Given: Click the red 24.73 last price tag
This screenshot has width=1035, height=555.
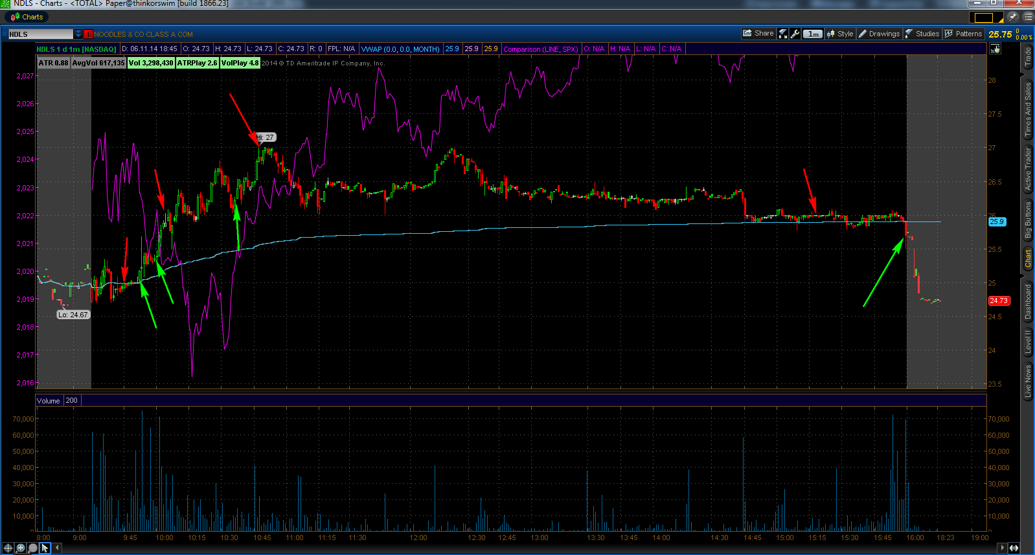Looking at the screenshot, I should pos(999,300).
